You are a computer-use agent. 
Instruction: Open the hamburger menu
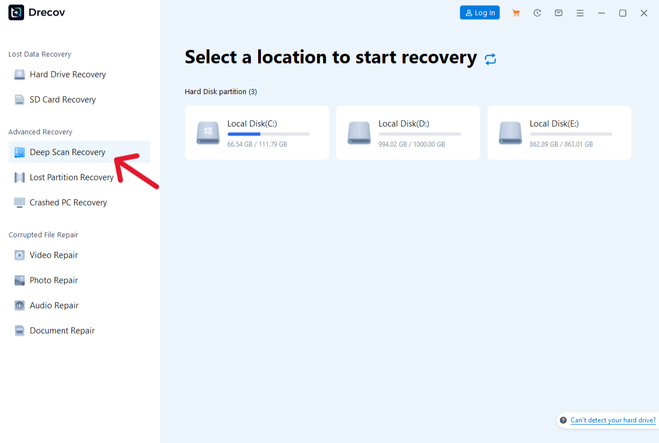pyautogui.click(x=580, y=12)
